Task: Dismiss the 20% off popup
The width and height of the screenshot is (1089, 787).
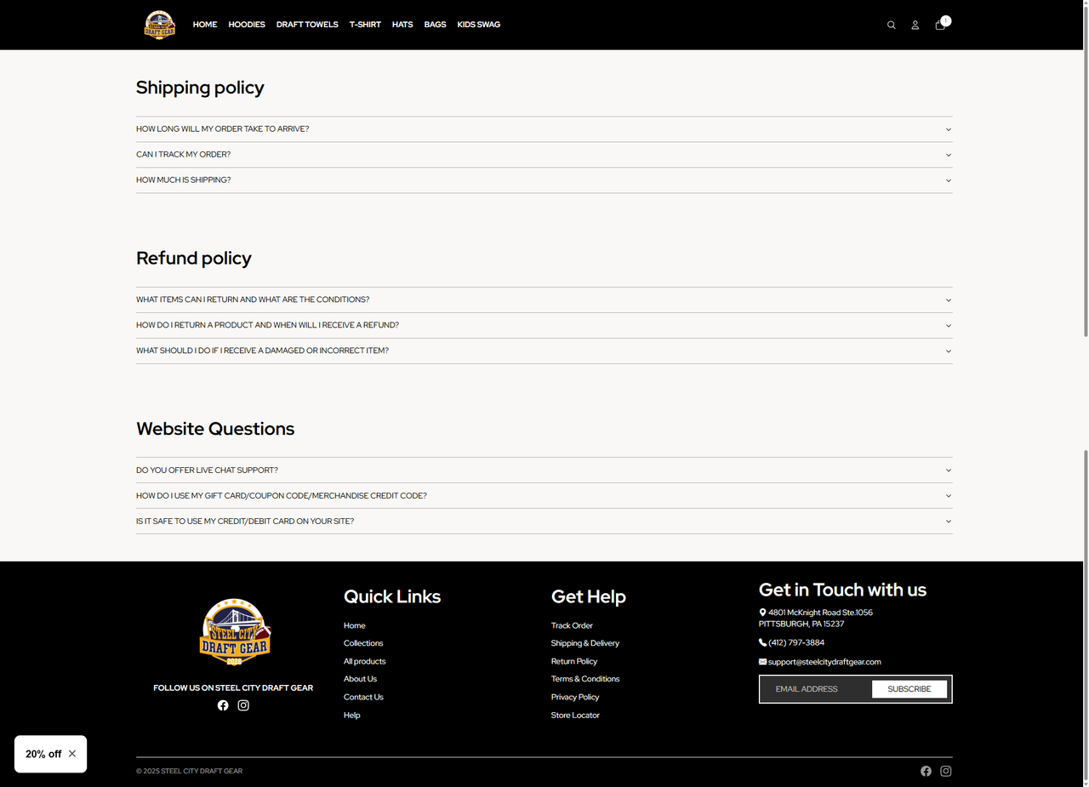Action: 72,754
